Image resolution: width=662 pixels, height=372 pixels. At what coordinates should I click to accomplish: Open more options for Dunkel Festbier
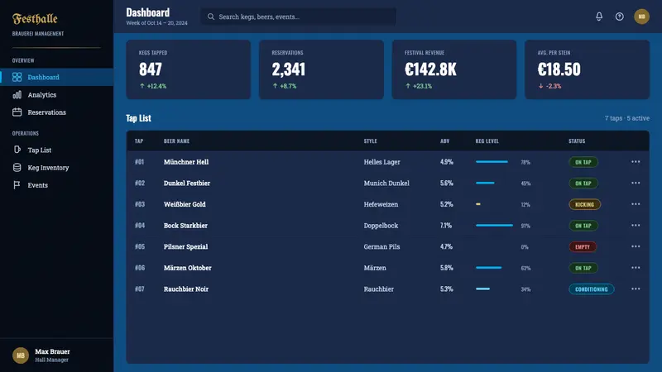[x=636, y=183]
